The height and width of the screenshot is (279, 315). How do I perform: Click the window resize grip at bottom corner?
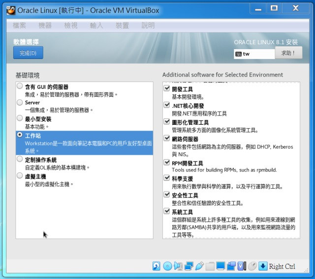tap(306, 270)
